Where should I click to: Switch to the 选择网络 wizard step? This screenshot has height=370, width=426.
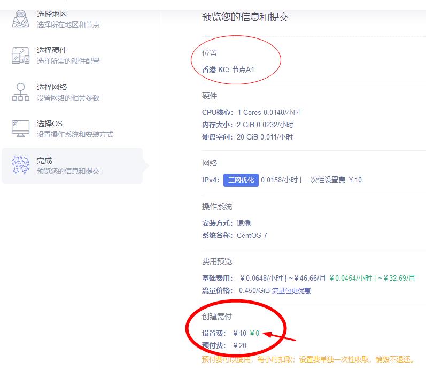68,92
